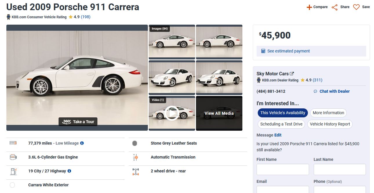Viewport: 374px width, 193px height.
Task: Click View All Media tile
Action: pyautogui.click(x=219, y=113)
